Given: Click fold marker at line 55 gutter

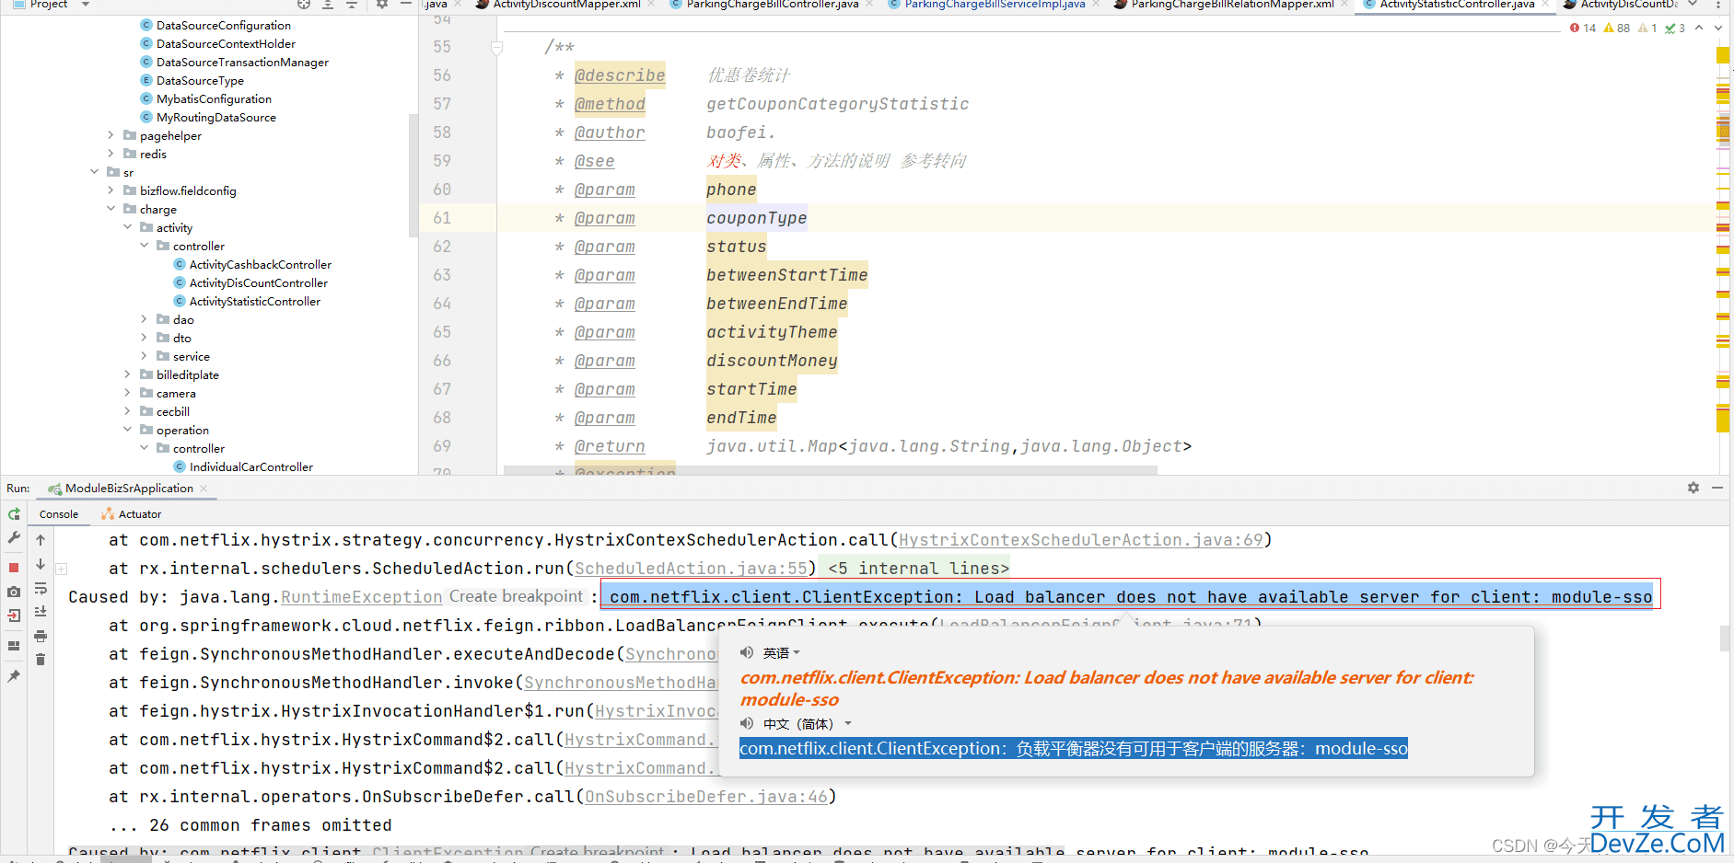Looking at the screenshot, I should pos(496,48).
